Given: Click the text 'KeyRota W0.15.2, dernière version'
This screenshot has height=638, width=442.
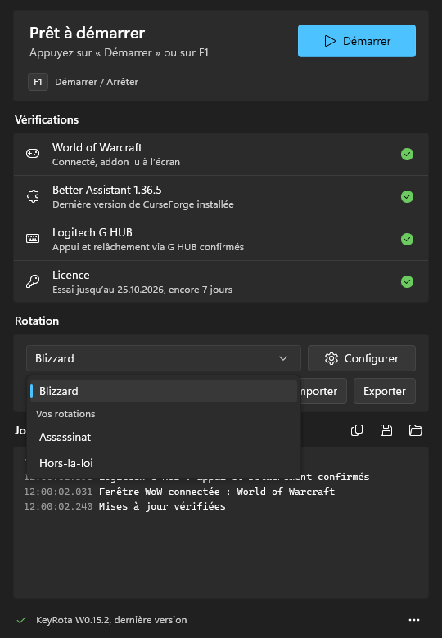Looking at the screenshot, I should click(111, 620).
